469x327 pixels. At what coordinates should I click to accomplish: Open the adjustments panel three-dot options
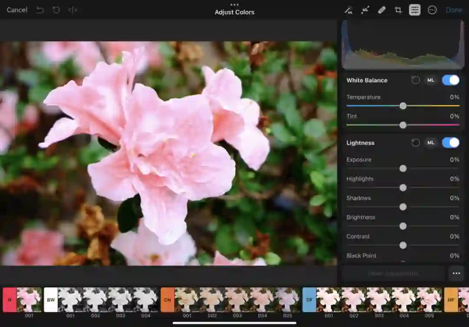pos(456,274)
